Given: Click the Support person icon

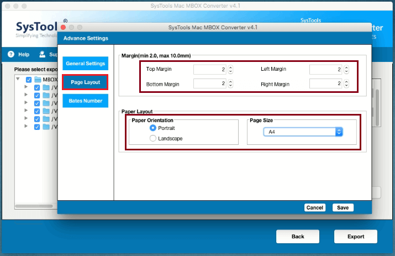Looking at the screenshot, I should pyautogui.click(x=43, y=54).
